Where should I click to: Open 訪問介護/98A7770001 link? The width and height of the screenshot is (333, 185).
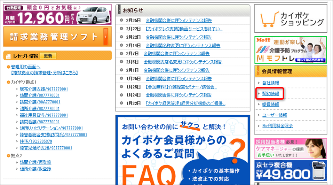point(40,102)
